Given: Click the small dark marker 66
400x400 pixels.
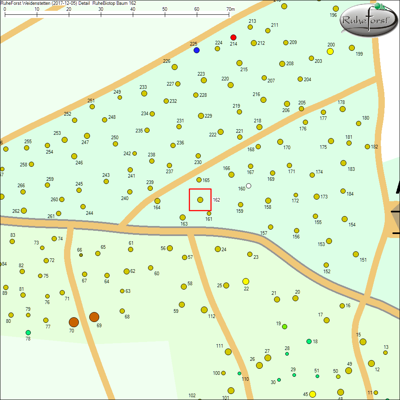Looking at the screenshot, I should pos(81,255).
